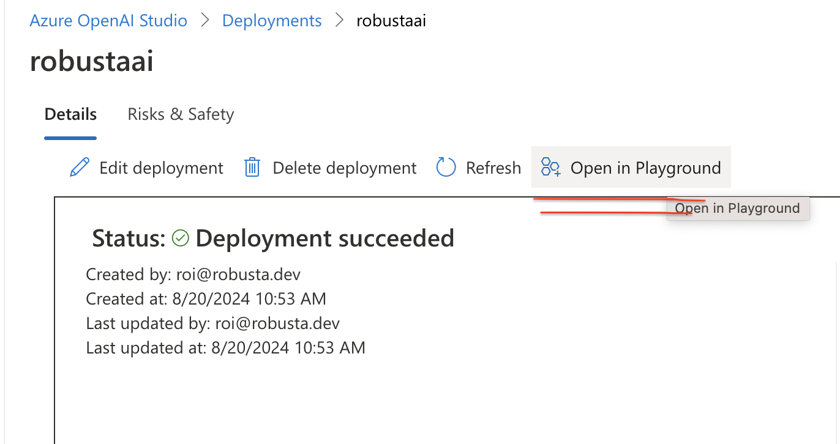Go to Azure OpenAI Studio breadcrumb link
Screen dimensions: 840x444
coord(108,21)
